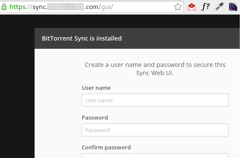Image resolution: width=245 pixels, height=158 pixels.
Task: Click into the Password field
Action: pos(155,130)
